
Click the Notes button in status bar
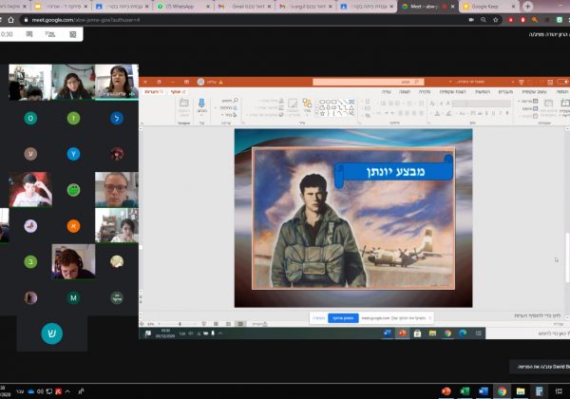260,323
